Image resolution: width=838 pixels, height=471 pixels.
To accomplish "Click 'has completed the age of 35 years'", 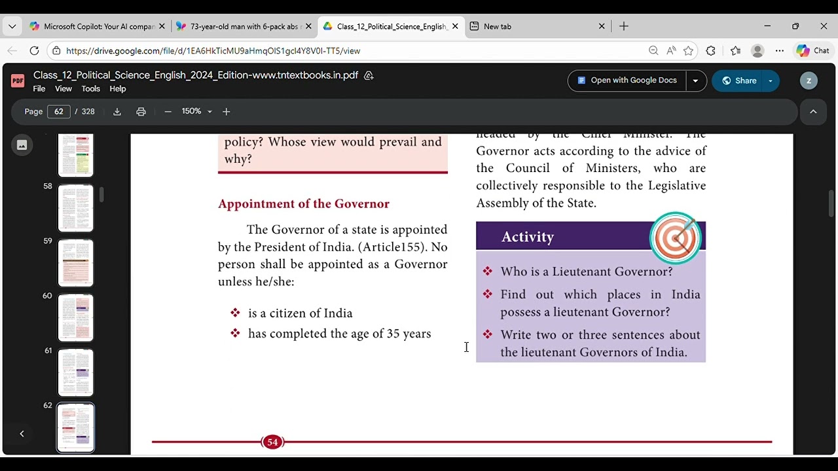I will [340, 334].
